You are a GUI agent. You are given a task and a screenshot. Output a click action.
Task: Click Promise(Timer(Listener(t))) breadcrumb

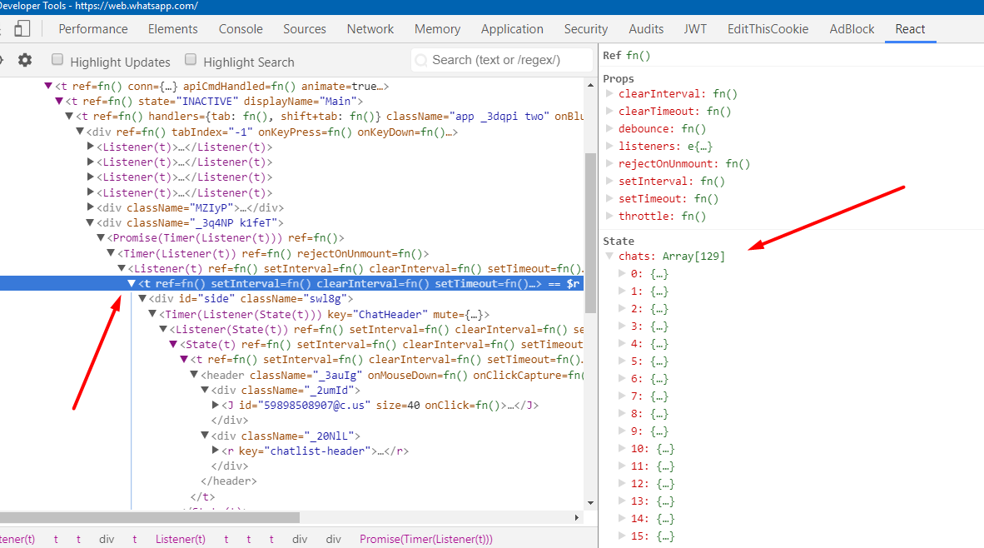[426, 539]
